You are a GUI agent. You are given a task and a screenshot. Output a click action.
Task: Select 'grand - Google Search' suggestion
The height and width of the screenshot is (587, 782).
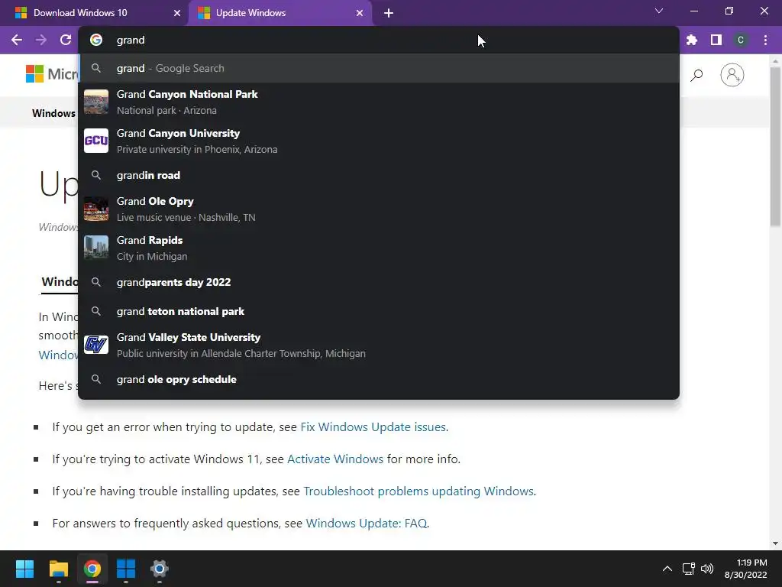(x=379, y=68)
